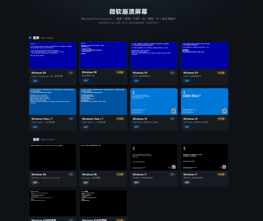Viewport: 263px width, 221px height.
Task: Open the Windows 10 EN CRITICAL_PROCESS_DIED preview
Action: [154, 102]
